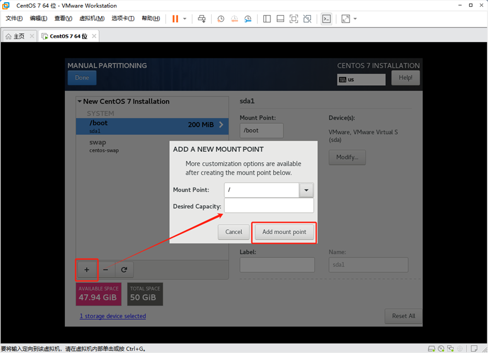Open the snapshot manager
Viewport: 488px width, 353px height.
point(248,19)
